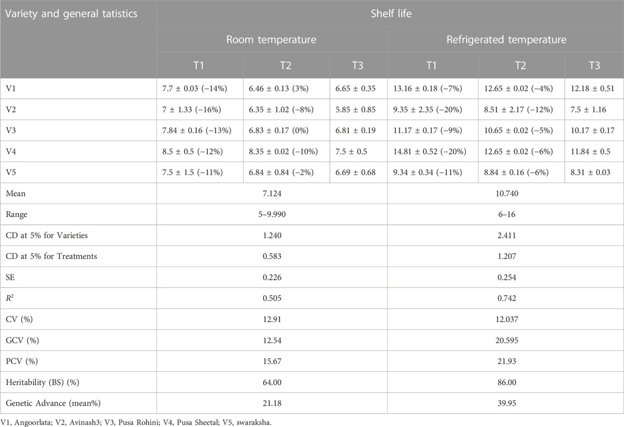624x427 pixels.
Task: Select the 'Refrigerated temperature' column header
Action: click(505, 39)
